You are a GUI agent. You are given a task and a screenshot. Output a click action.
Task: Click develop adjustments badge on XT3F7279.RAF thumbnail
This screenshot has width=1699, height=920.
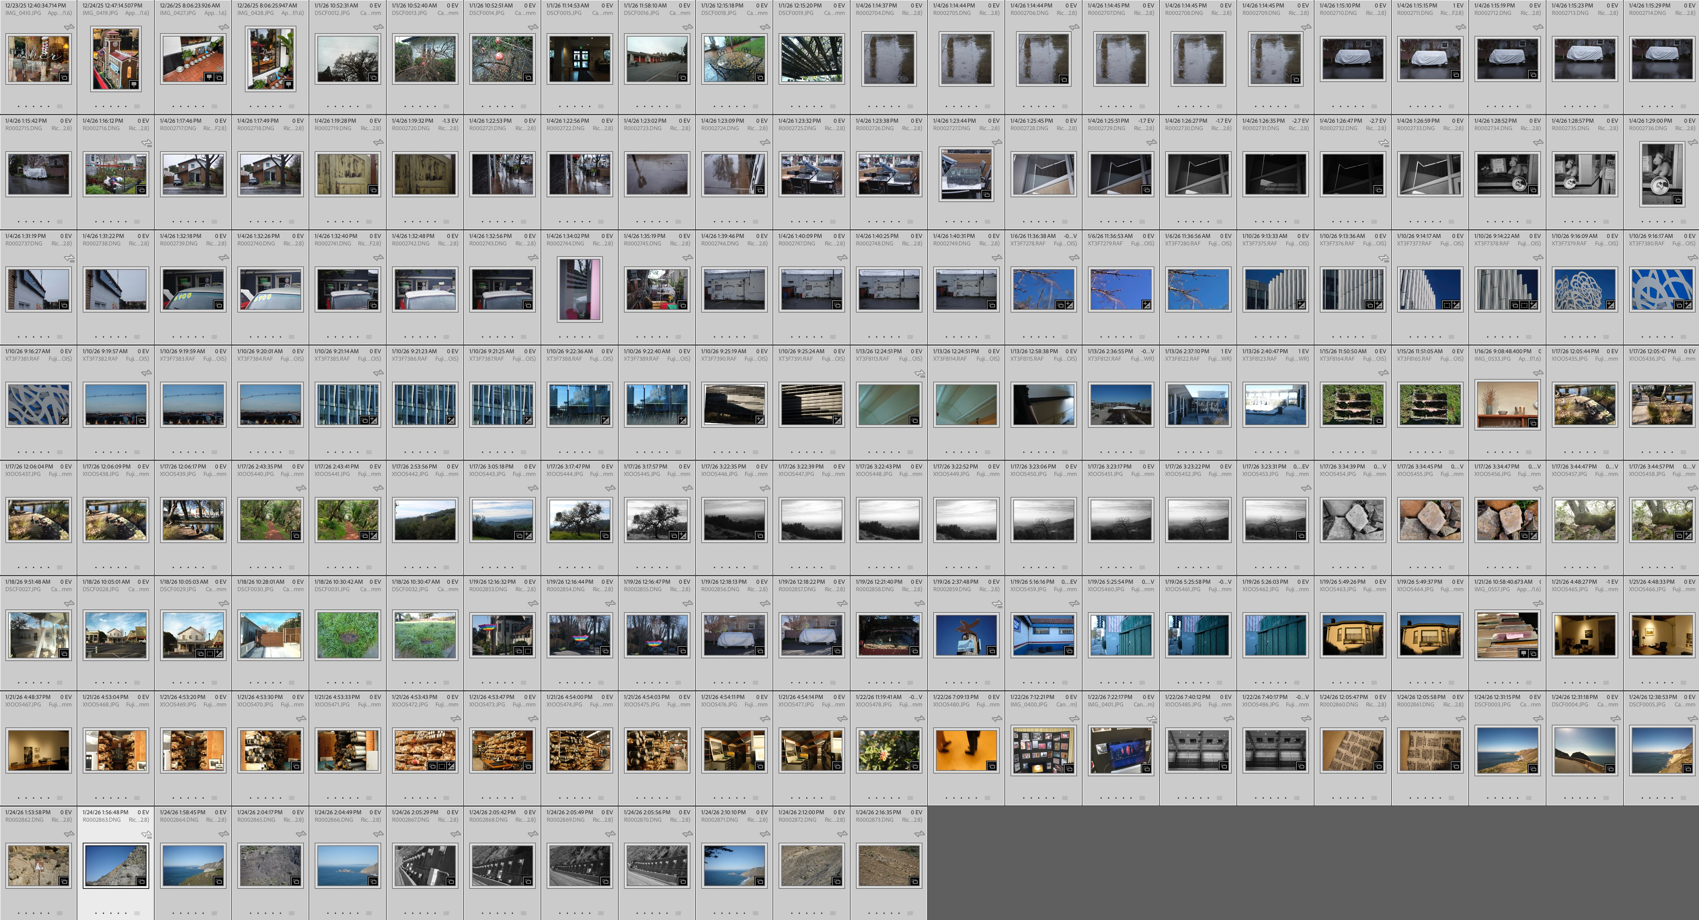(x=1146, y=305)
